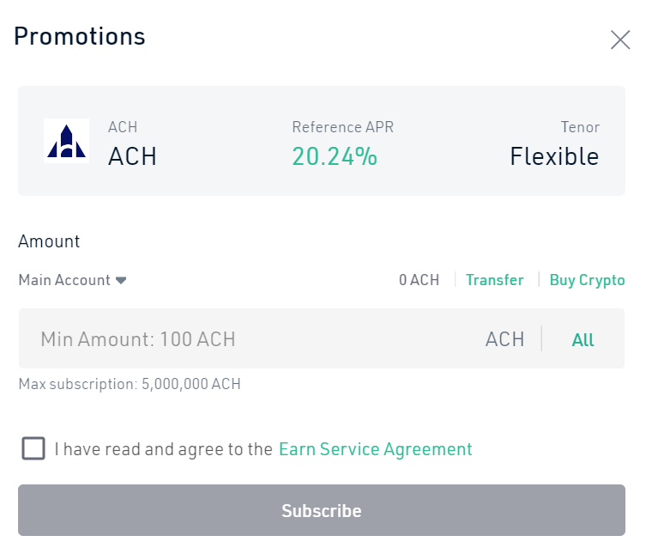The width and height of the screenshot is (646, 560).
Task: Click the ACH token logo
Action: [66, 141]
